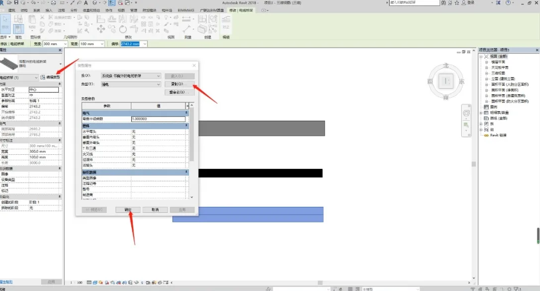Open the 插入 ribbon tab
540x291 pixels.
(x=49, y=11)
